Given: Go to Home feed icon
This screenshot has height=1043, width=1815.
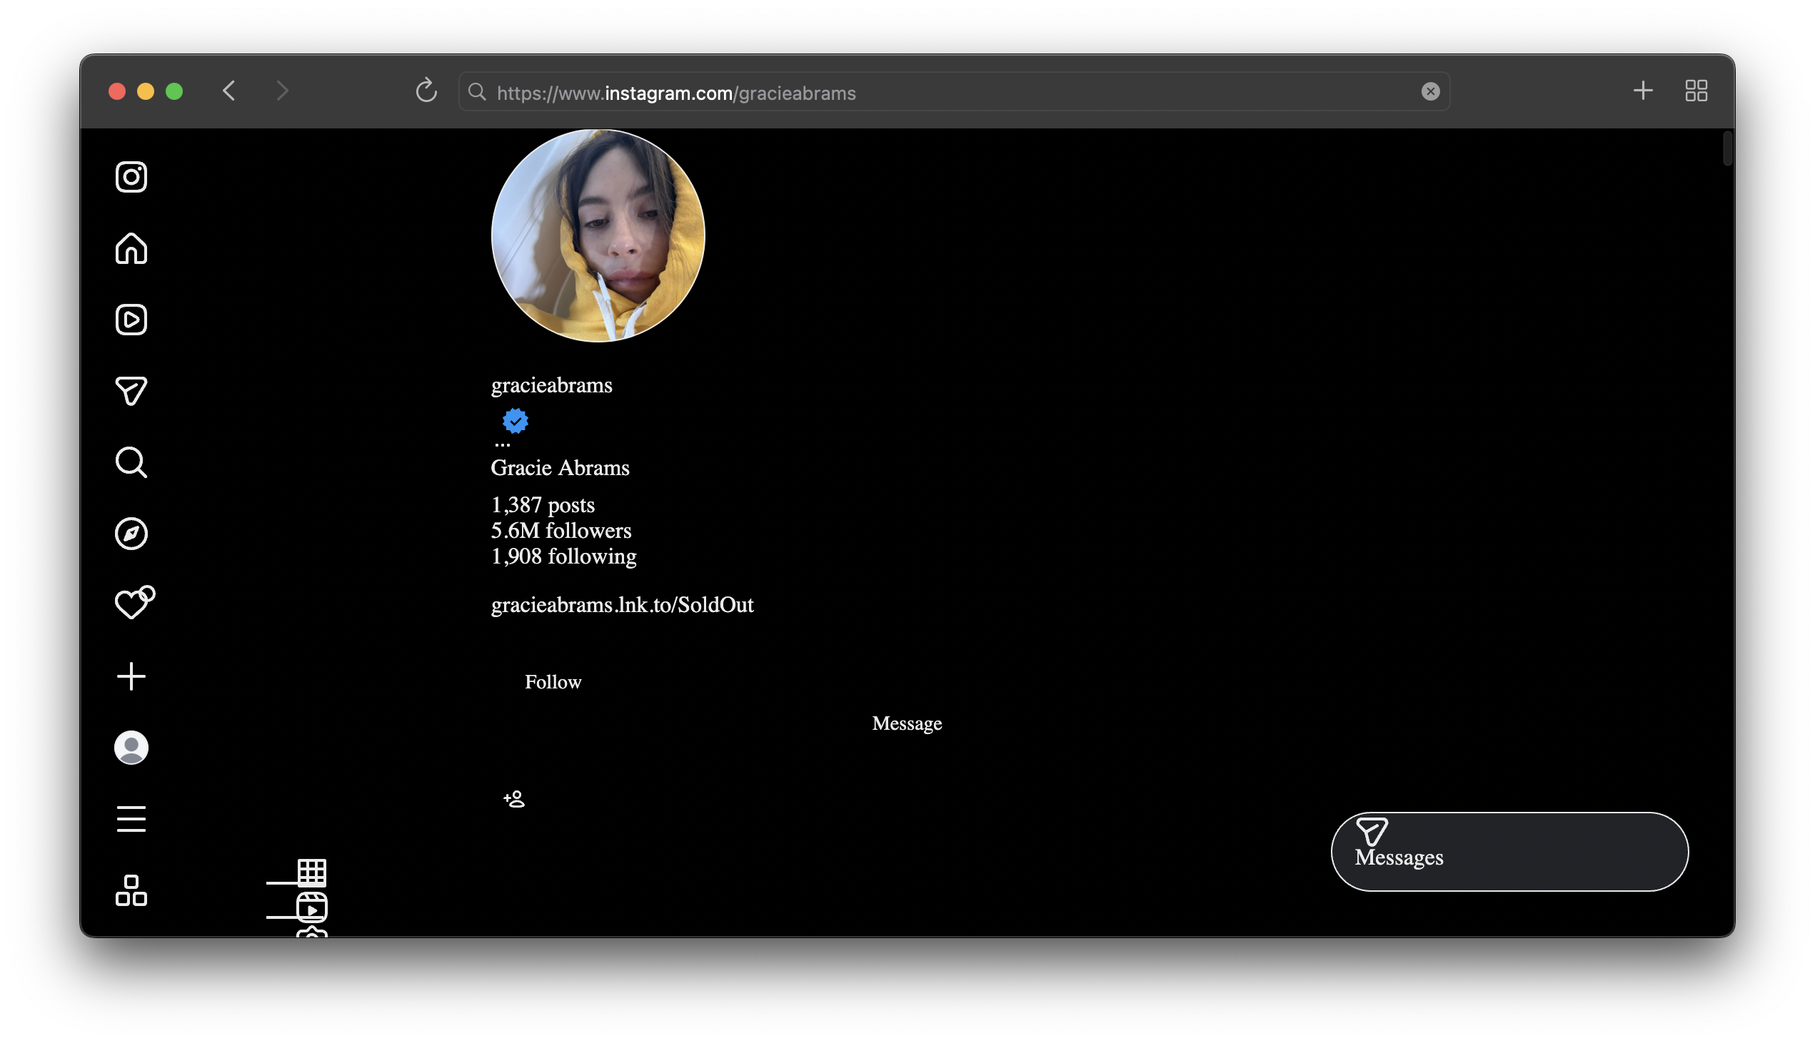Looking at the screenshot, I should [131, 248].
